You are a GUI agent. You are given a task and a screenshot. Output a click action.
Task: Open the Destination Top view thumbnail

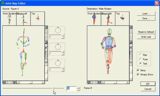coord(122,19)
